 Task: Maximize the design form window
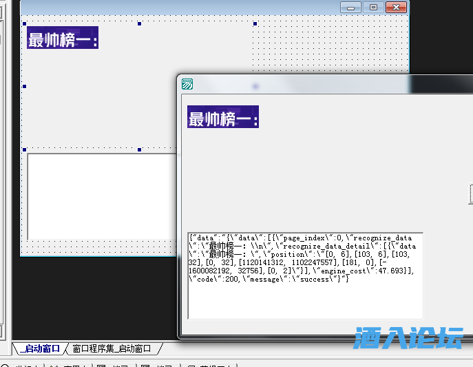[373, 7]
